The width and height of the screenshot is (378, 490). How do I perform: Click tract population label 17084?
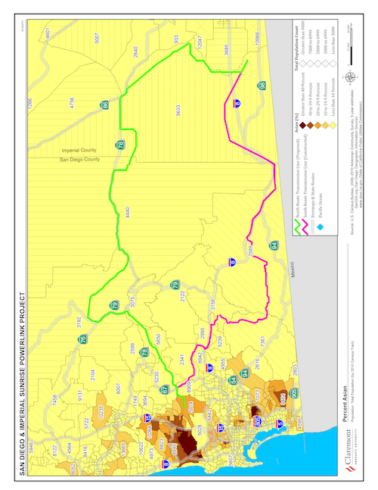150,432
